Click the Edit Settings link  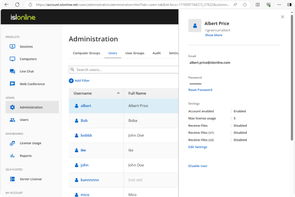click(x=198, y=147)
